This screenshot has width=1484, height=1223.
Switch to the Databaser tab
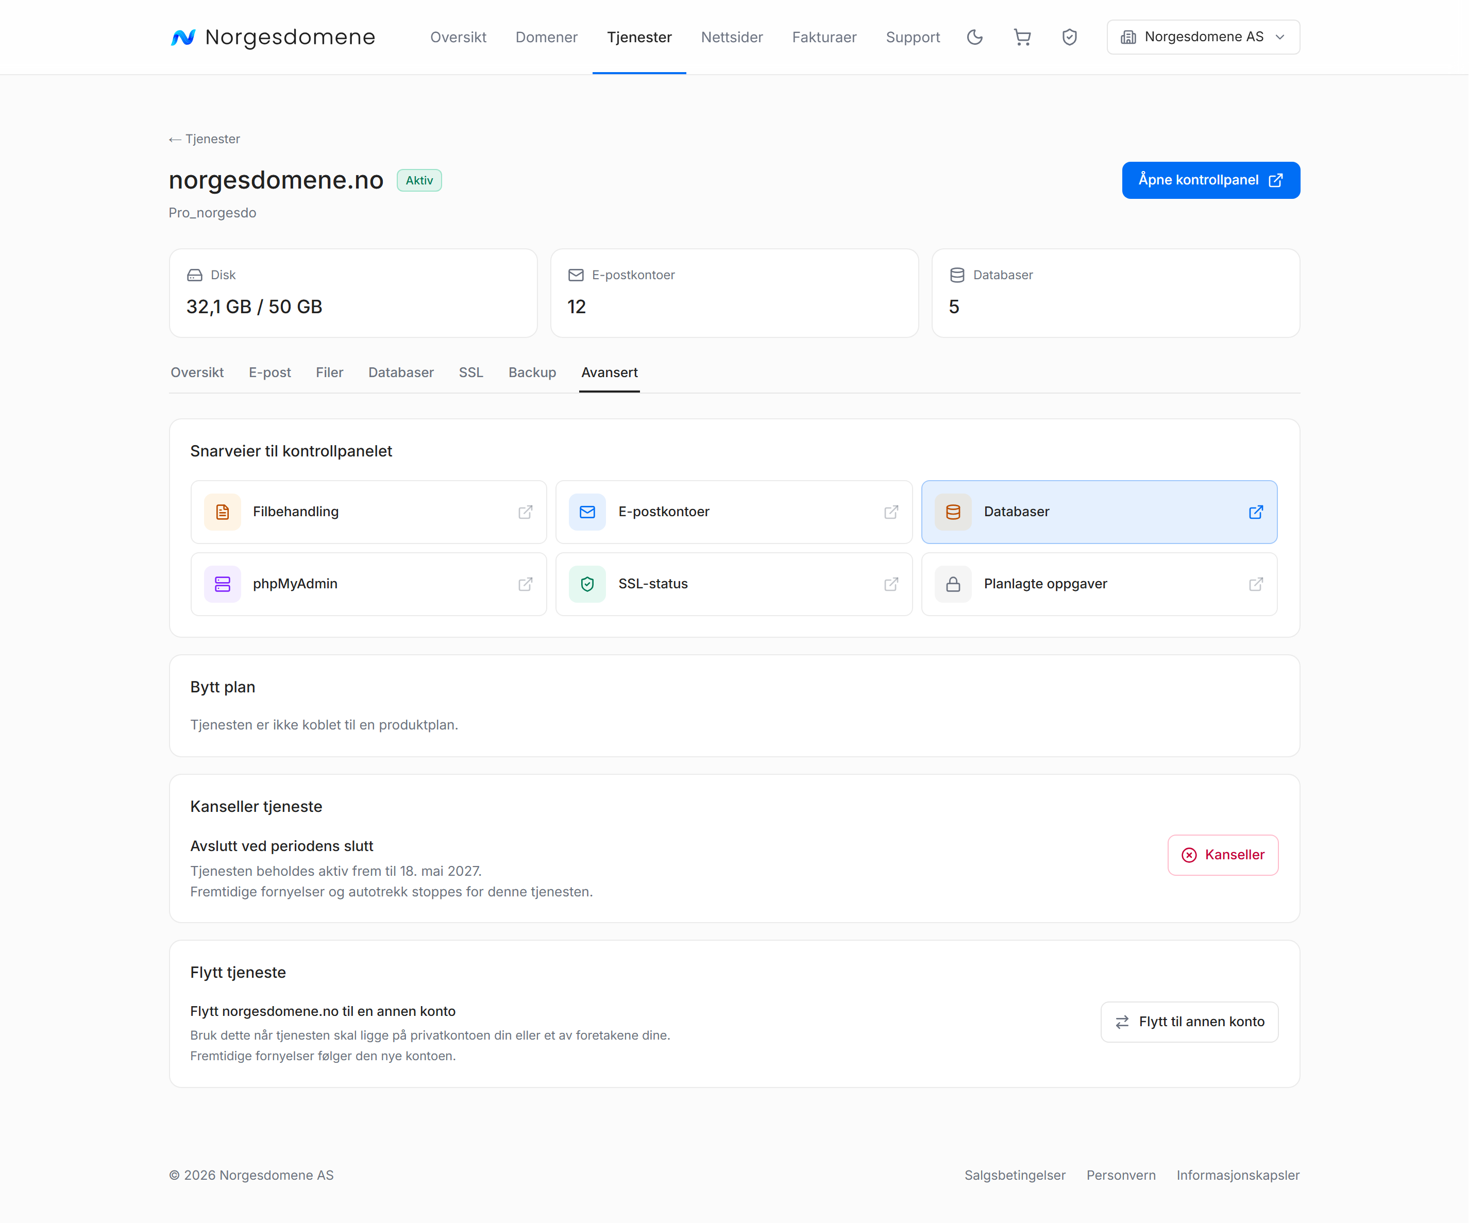pyautogui.click(x=401, y=372)
